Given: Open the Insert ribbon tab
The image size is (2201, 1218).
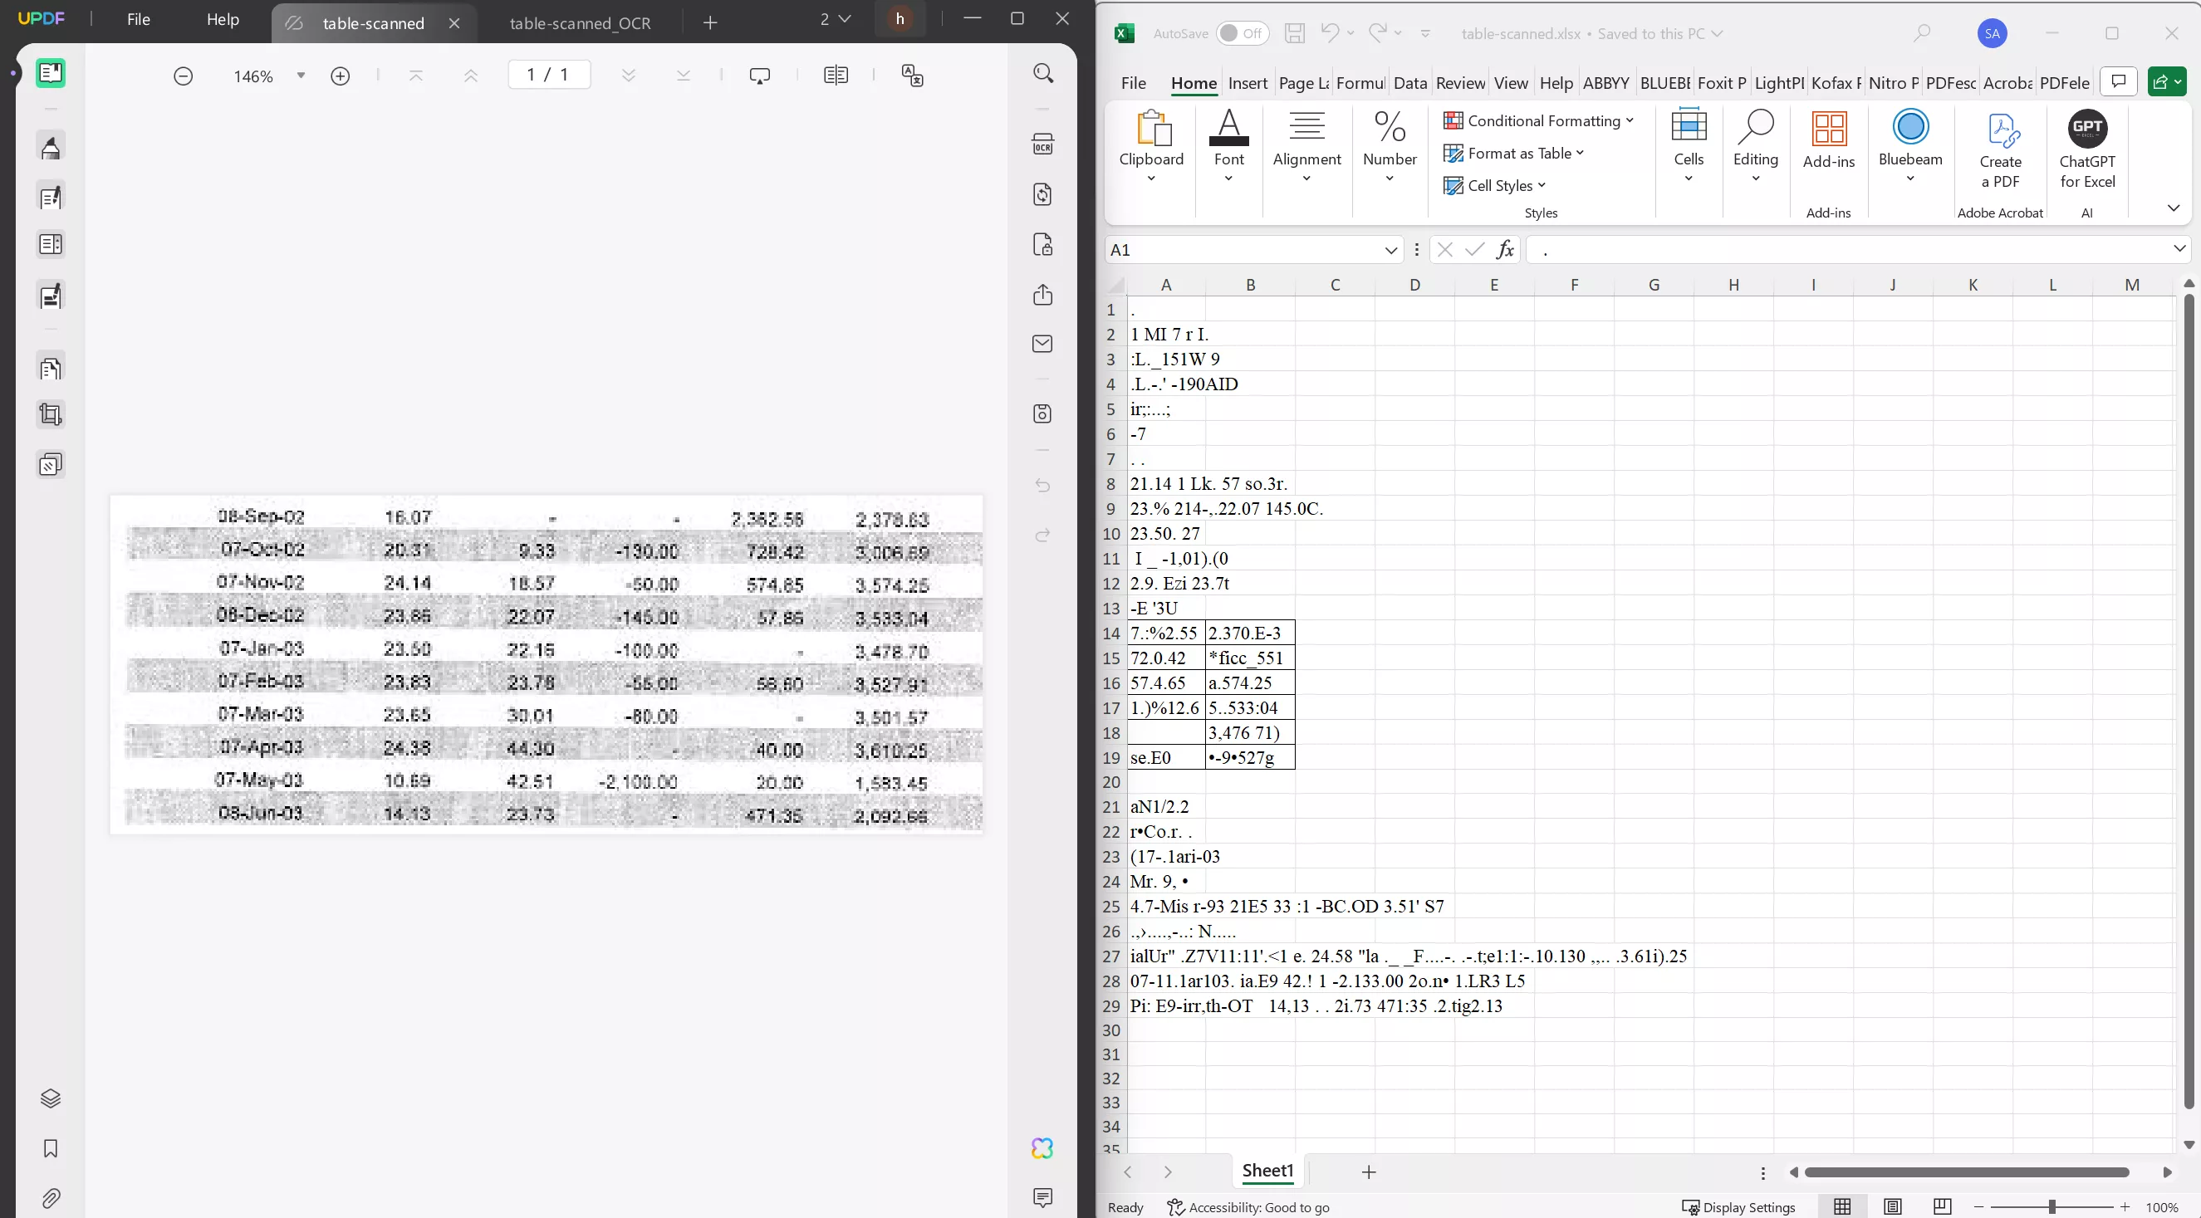Looking at the screenshot, I should [x=1248, y=83].
